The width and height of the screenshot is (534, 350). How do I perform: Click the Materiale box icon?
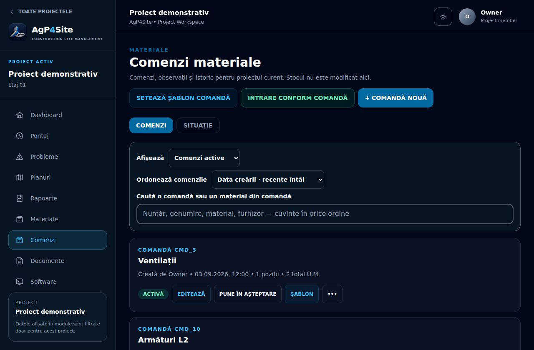(20, 219)
